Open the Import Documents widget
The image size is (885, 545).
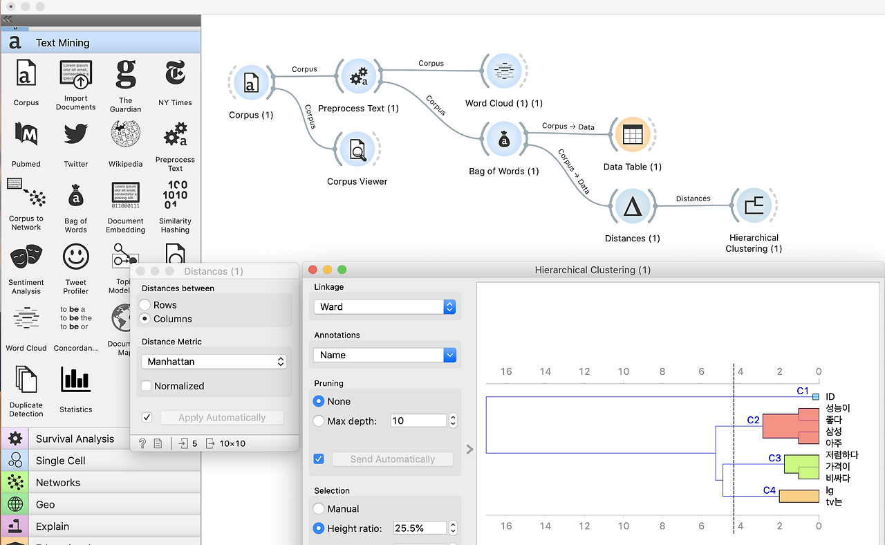(76, 85)
